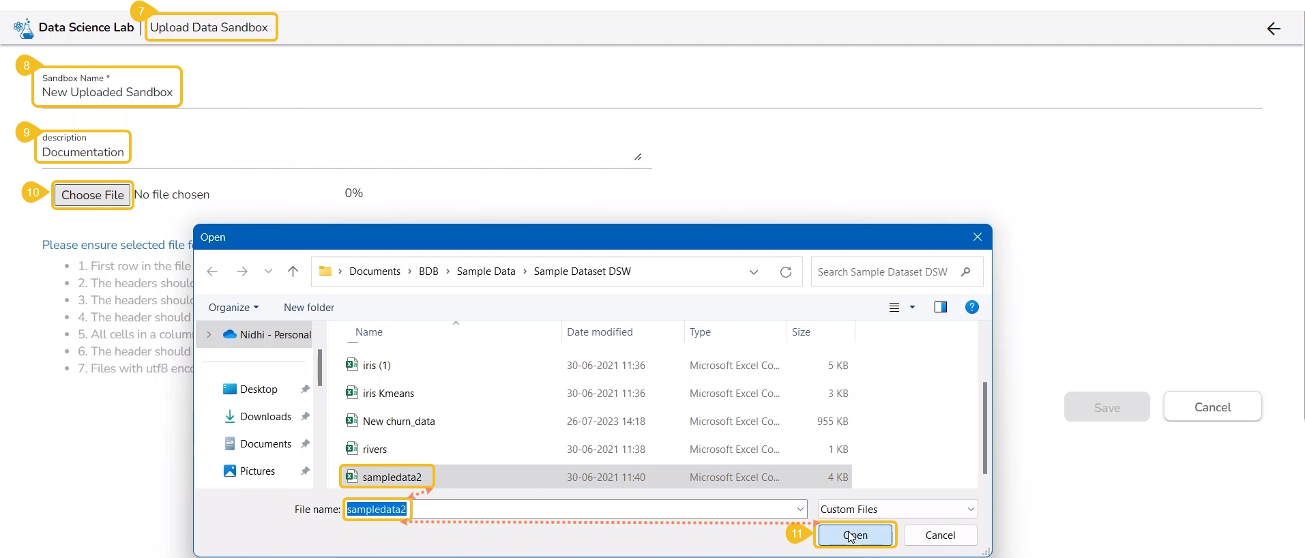Open the Organize dropdown menu
Image resolution: width=1305 pixels, height=558 pixels.
click(233, 308)
